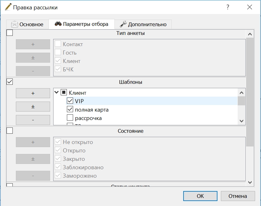Select the VIP row text in Шаблоны
The width and height of the screenshot is (261, 206).
pyautogui.click(x=79, y=101)
